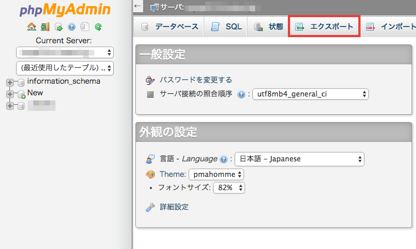Collapse the navigation panel with left arrow

[138, 6]
